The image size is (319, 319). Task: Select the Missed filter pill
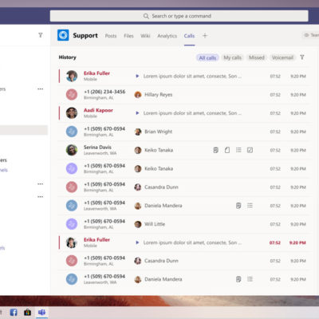[x=257, y=57]
